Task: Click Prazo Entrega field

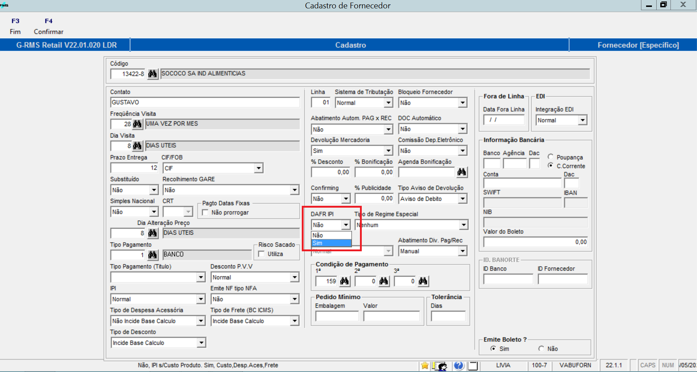Action: click(135, 168)
